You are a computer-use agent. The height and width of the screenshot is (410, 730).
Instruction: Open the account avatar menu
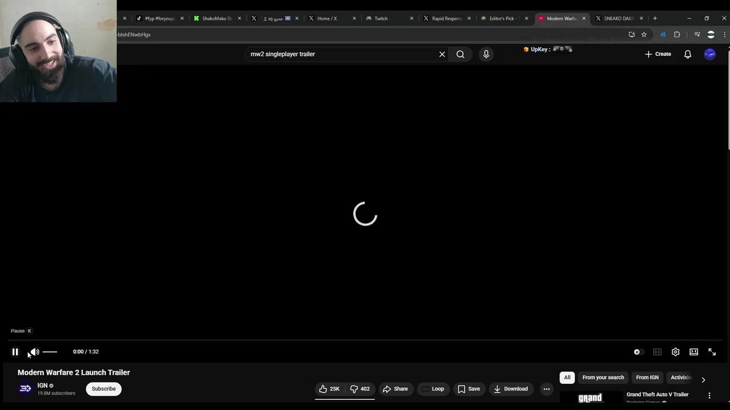(710, 54)
